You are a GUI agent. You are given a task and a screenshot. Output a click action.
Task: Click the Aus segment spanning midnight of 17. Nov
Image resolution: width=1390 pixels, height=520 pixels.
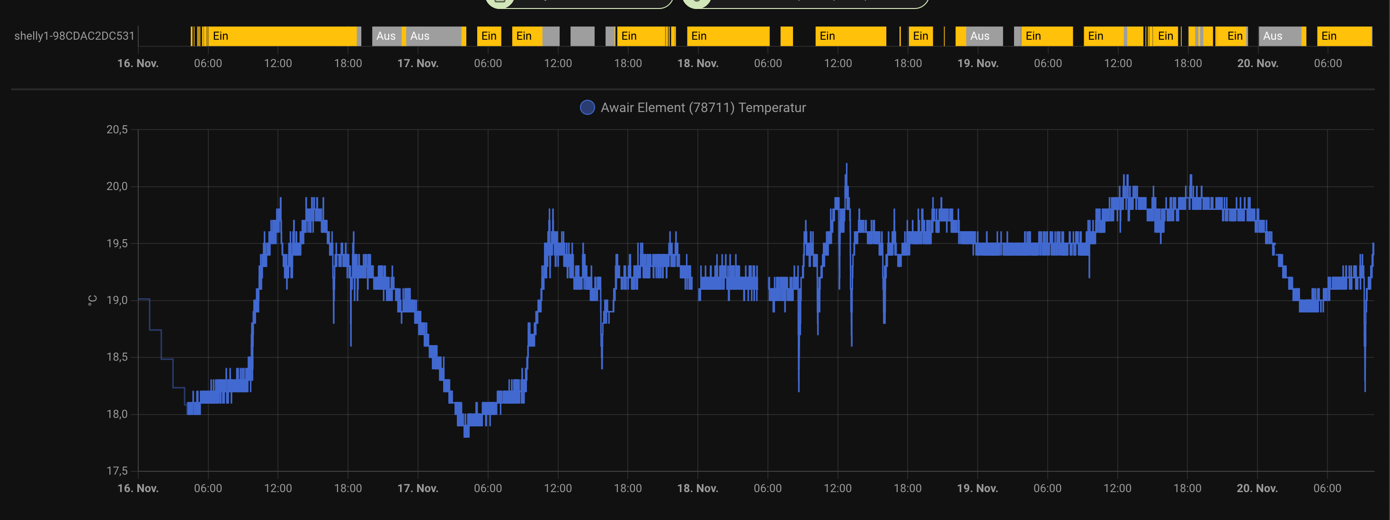pyautogui.click(x=432, y=36)
